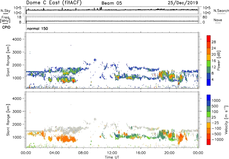Click the "Nave" label
Screen dimensions: 229x159
coord(218,20)
